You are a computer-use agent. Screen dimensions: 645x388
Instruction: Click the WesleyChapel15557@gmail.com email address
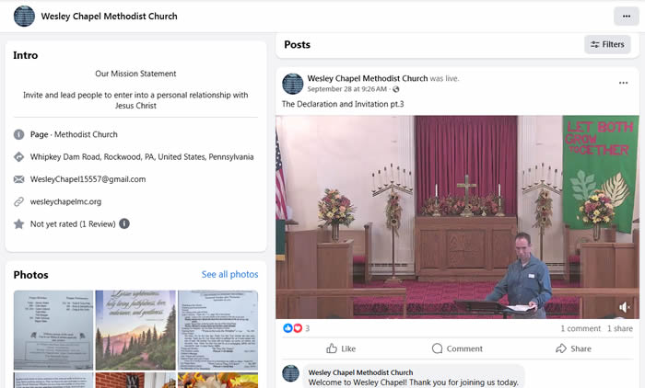(x=88, y=179)
